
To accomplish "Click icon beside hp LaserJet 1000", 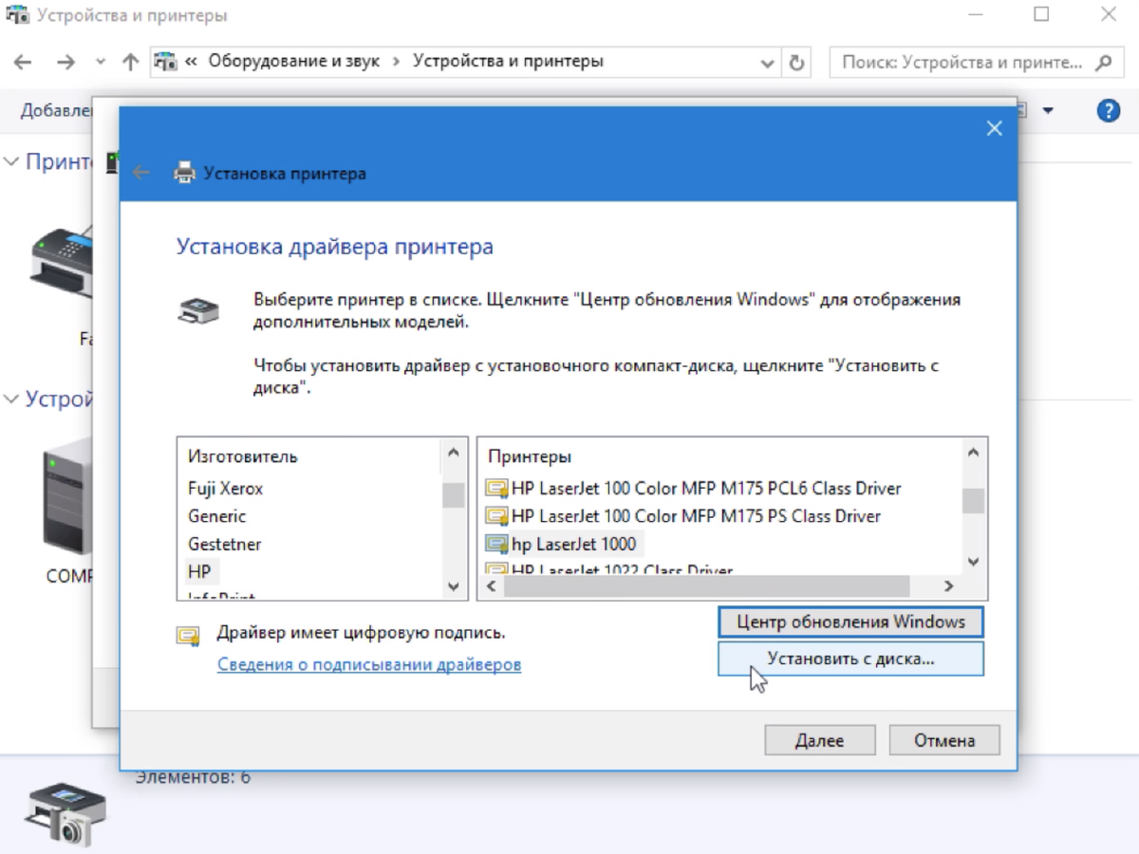I will coord(496,545).
